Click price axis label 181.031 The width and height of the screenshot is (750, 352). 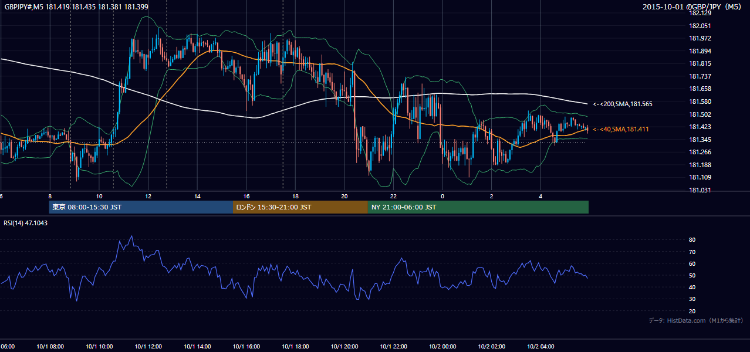coord(700,191)
